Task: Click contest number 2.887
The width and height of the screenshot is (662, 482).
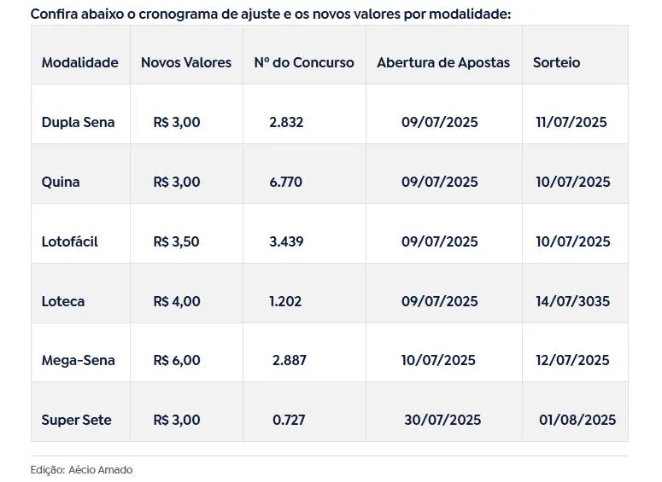Action: pos(290,361)
